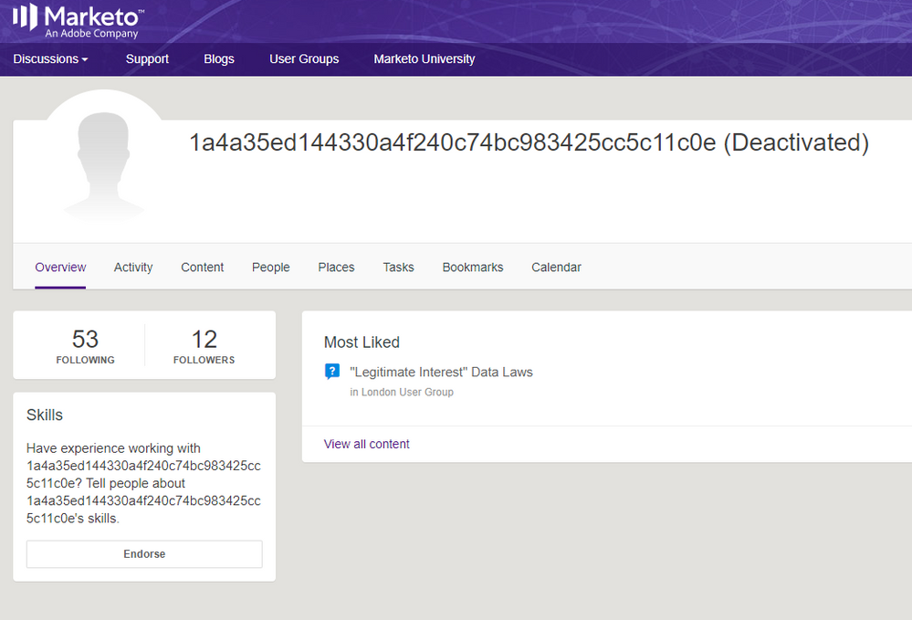The width and height of the screenshot is (912, 620).
Task: Switch to the Activity tab
Action: tap(133, 268)
